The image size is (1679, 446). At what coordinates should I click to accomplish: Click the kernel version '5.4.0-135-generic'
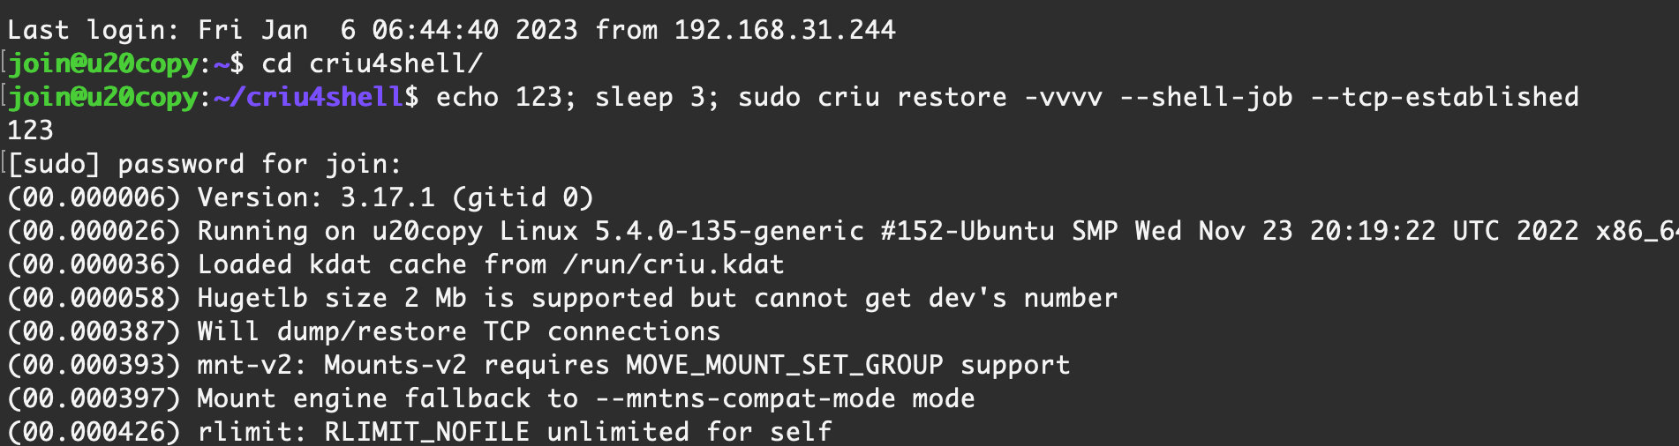[728, 231]
